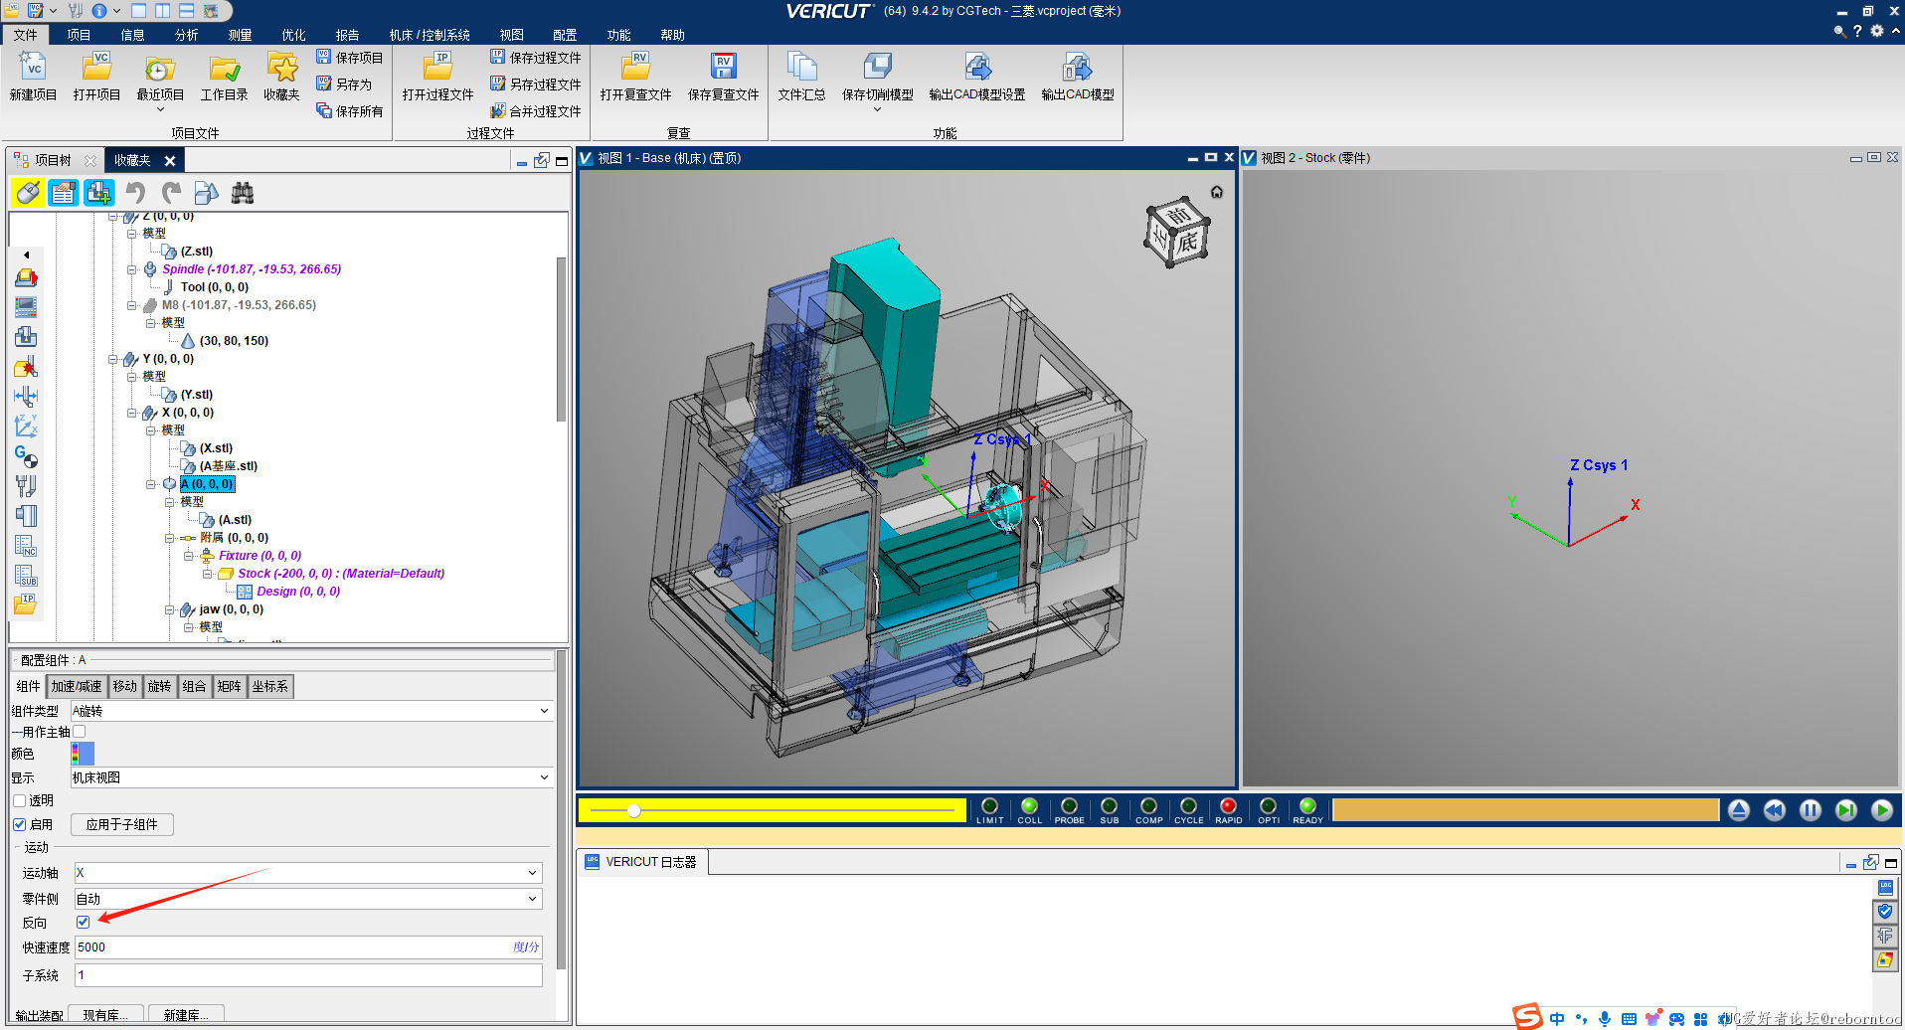Screen dimensions: 1905x1030
Task: Click the simulation progress bar
Action: [1525, 810]
